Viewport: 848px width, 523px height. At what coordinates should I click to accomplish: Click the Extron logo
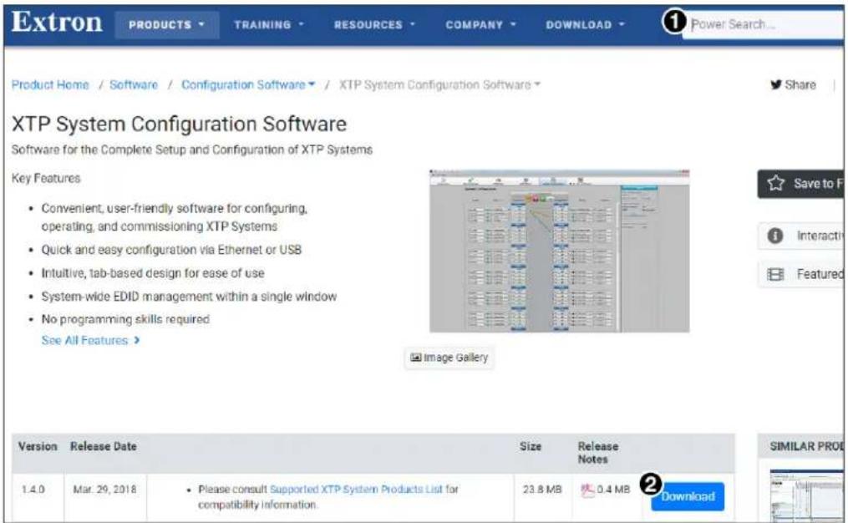pos(57,23)
